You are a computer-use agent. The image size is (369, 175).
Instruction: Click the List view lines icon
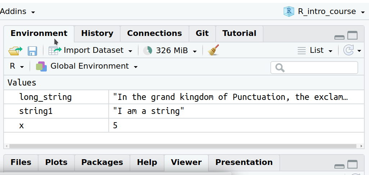coord(302,51)
